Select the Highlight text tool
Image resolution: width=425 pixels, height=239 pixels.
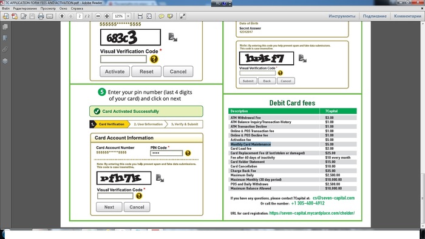[170, 16]
